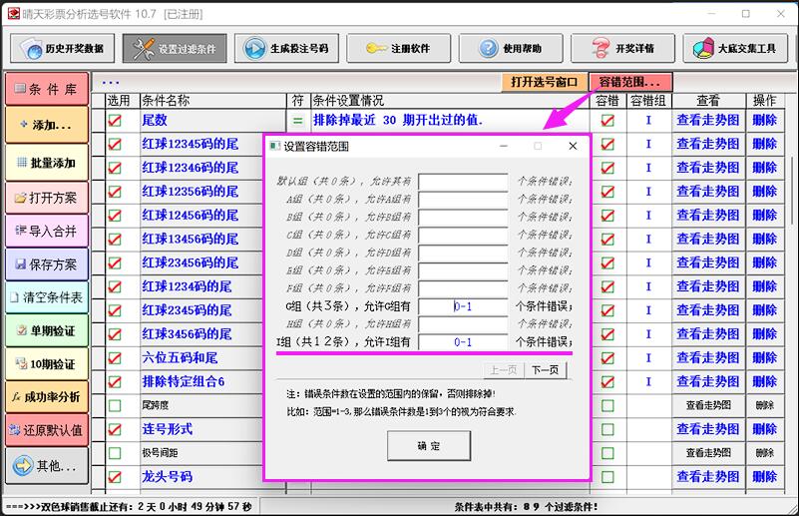Image resolution: width=799 pixels, height=516 pixels.
Task: Expand the 其他... sidebar menu
Action: coord(46,465)
